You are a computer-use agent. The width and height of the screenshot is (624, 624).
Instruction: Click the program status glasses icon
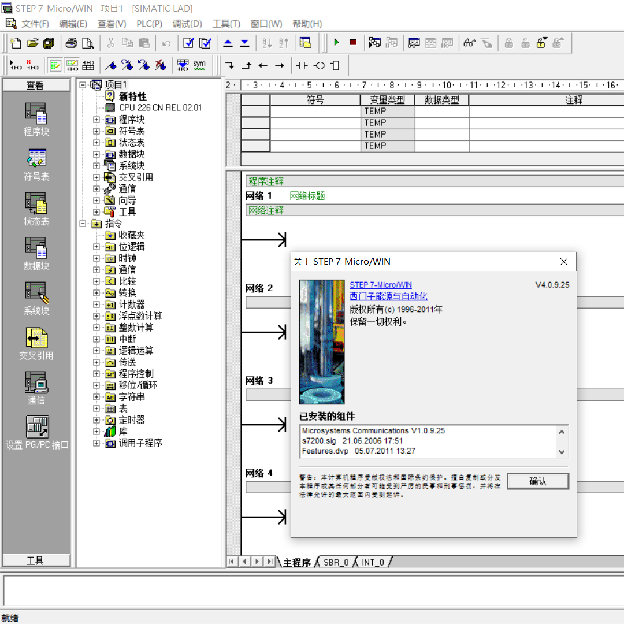click(470, 43)
